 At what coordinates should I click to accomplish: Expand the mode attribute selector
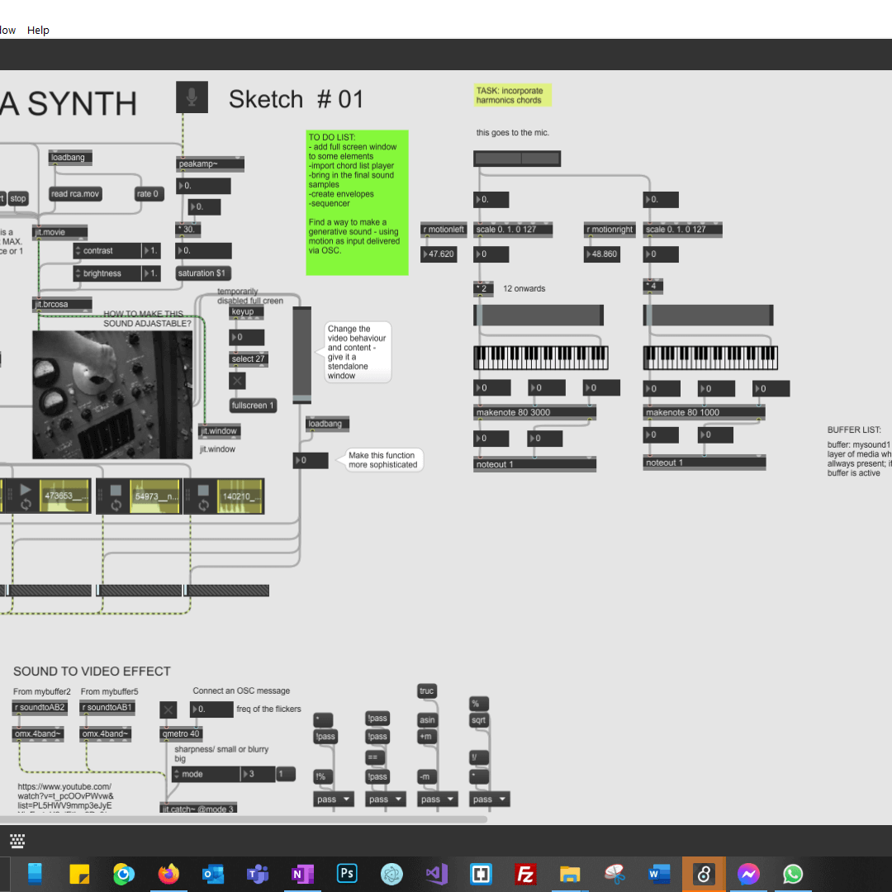176,774
